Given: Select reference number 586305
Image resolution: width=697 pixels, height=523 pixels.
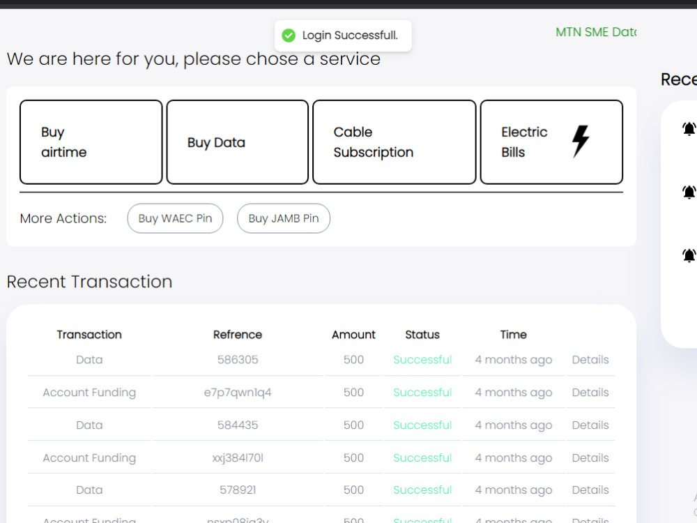Looking at the screenshot, I should click(238, 359).
